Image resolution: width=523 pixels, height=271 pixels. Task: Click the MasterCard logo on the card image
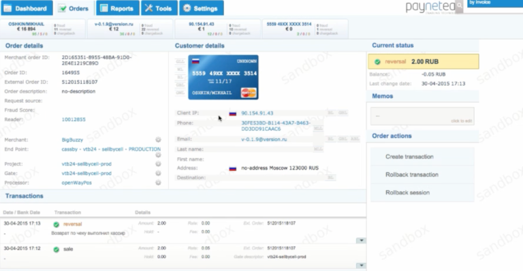click(x=249, y=93)
